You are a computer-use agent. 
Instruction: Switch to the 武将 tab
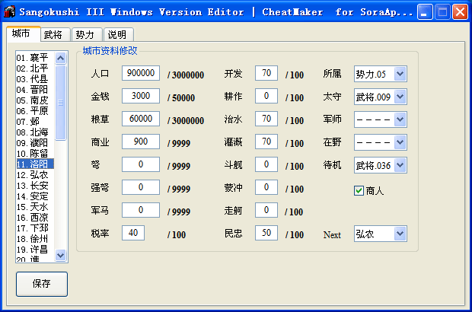coord(53,35)
